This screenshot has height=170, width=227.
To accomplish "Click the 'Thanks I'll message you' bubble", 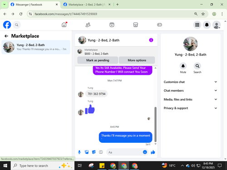I will [x=125, y=137].
